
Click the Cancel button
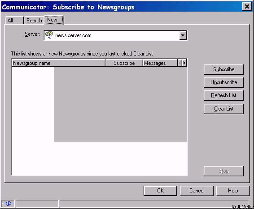pyautogui.click(x=197, y=191)
